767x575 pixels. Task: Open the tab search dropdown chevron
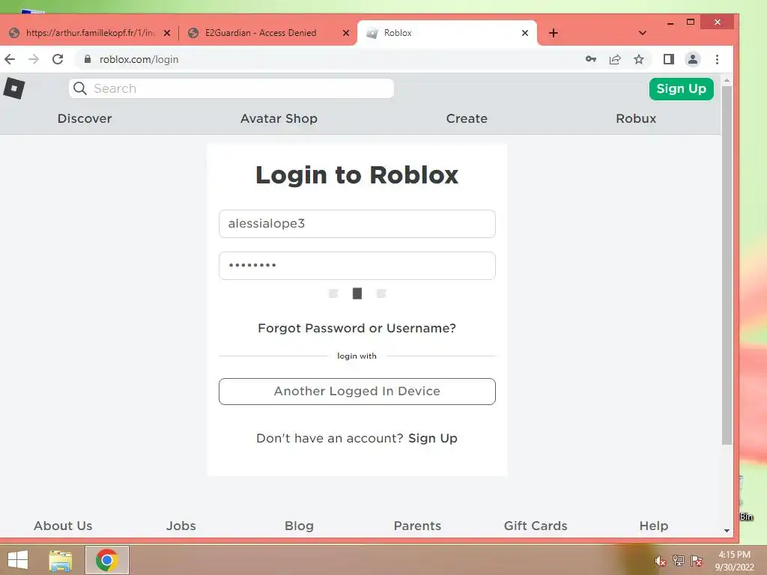coord(642,33)
